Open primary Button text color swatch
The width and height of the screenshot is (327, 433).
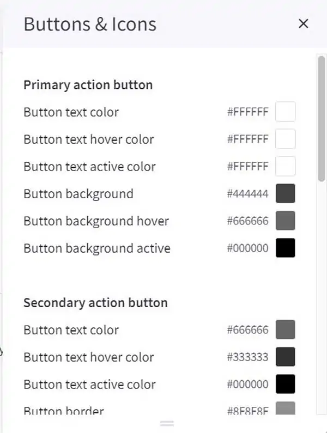(x=285, y=112)
